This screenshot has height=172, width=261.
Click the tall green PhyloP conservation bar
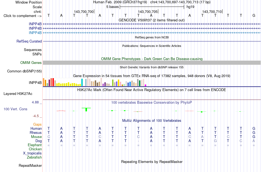pyautogui.click(x=86, y=109)
